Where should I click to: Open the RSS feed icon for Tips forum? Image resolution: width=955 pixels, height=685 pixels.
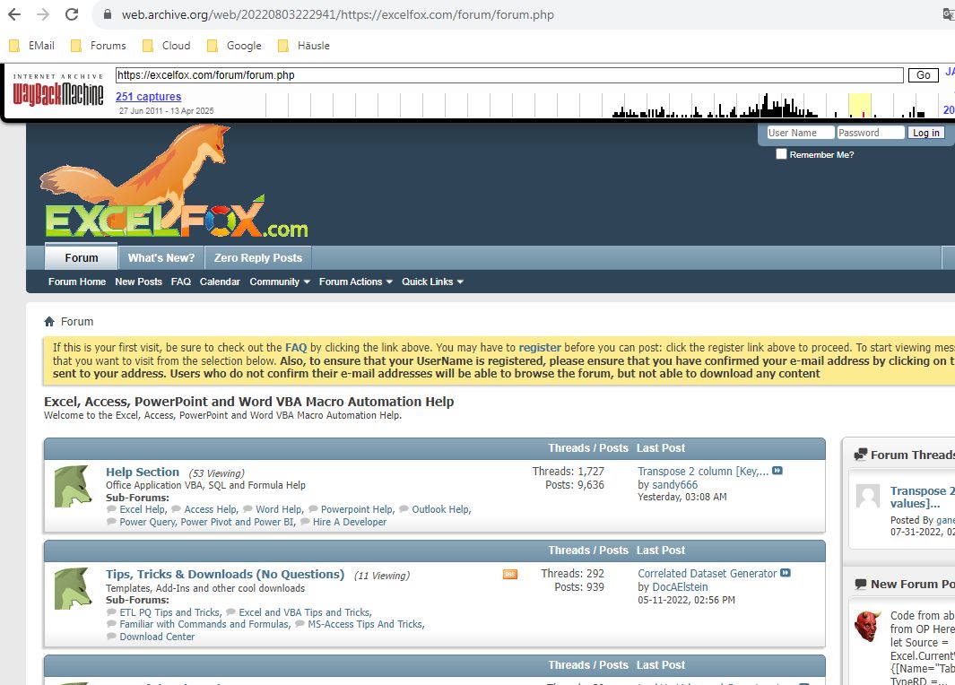(x=509, y=574)
